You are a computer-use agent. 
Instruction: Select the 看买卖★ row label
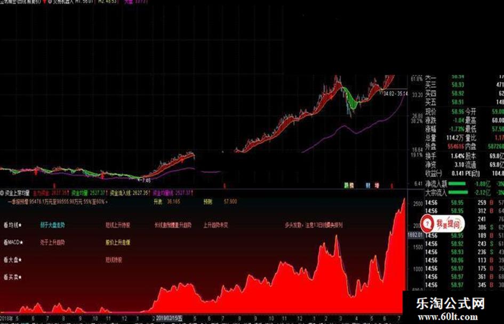click(x=13, y=277)
